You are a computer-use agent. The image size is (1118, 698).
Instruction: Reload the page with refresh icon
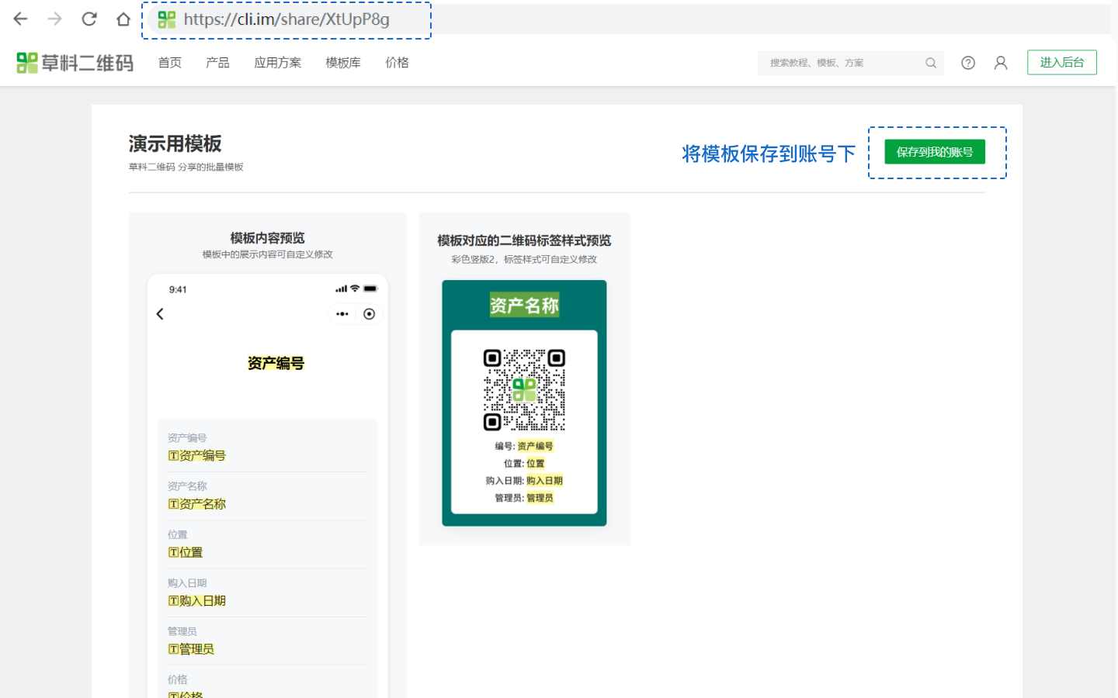coord(89,19)
